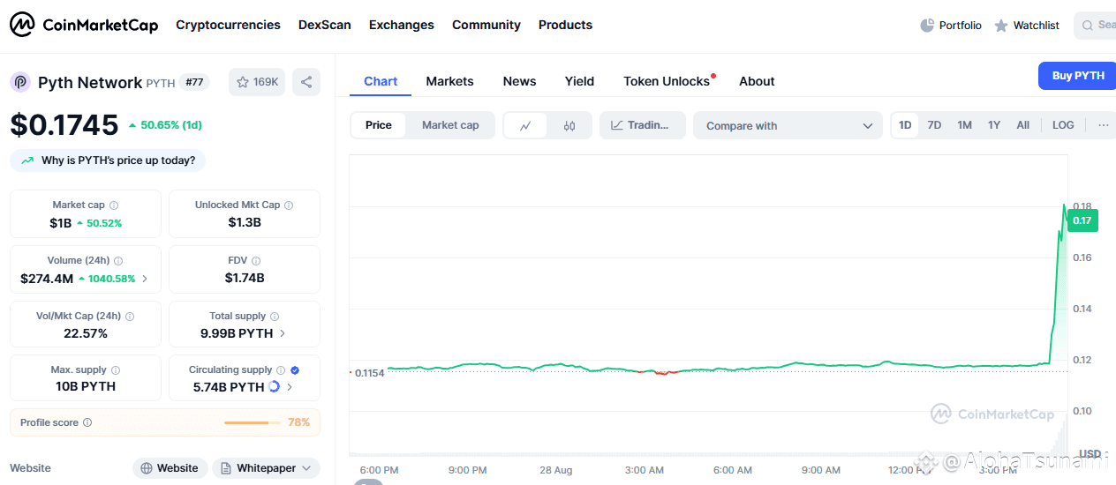Open the Website link button
Image resolution: width=1116 pixels, height=485 pixels.
pyautogui.click(x=170, y=468)
